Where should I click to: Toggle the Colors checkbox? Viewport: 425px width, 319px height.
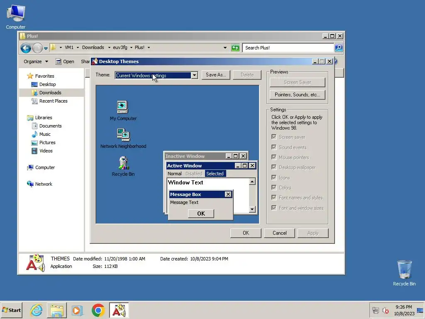click(274, 187)
